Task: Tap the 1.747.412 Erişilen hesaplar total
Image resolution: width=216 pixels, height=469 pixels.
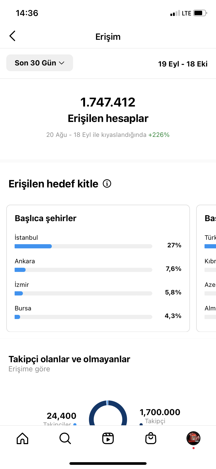Action: click(x=108, y=110)
